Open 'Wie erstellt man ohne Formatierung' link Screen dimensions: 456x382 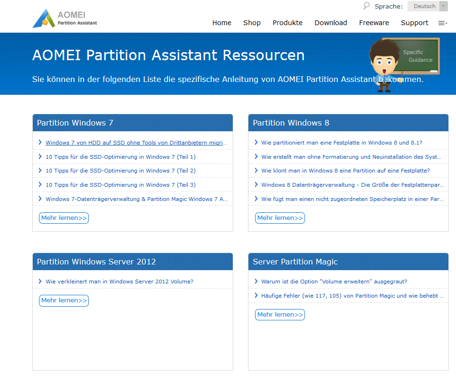[351, 157]
